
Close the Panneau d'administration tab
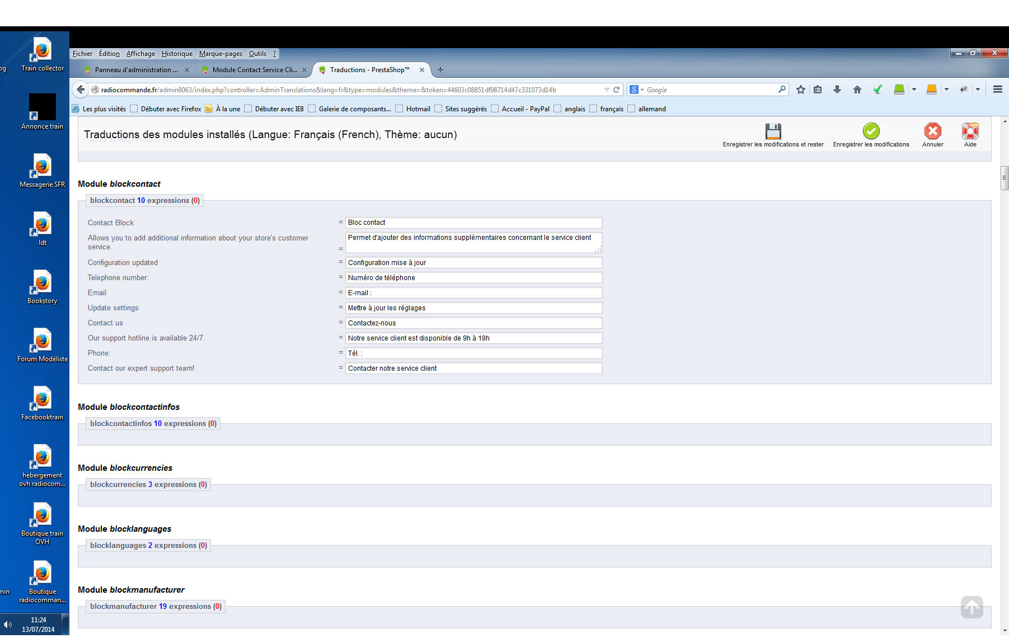tap(187, 70)
